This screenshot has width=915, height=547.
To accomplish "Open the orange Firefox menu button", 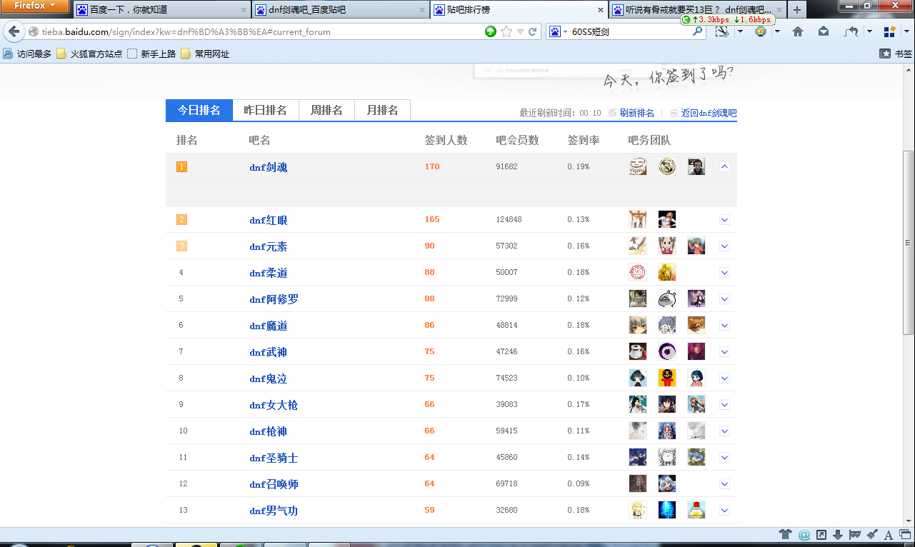I will [35, 6].
